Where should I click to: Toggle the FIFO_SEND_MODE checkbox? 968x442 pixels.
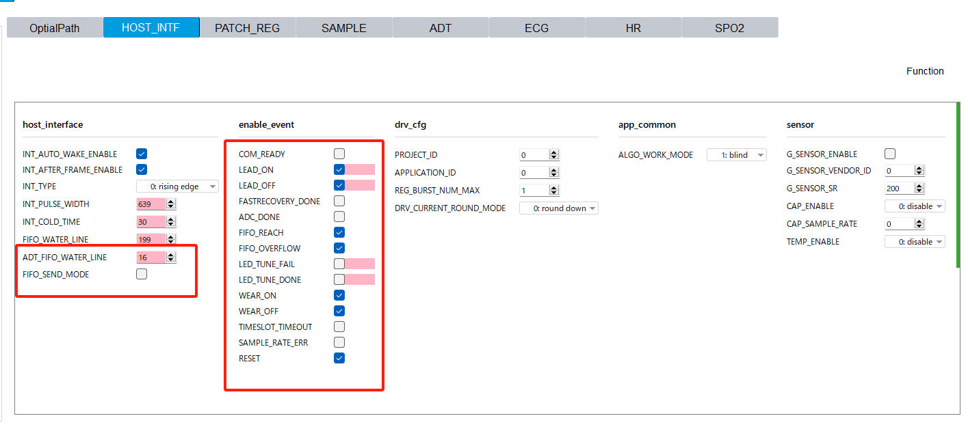[142, 275]
